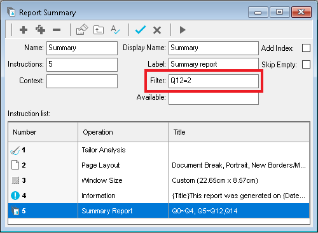Click the Title column header

tap(239, 132)
